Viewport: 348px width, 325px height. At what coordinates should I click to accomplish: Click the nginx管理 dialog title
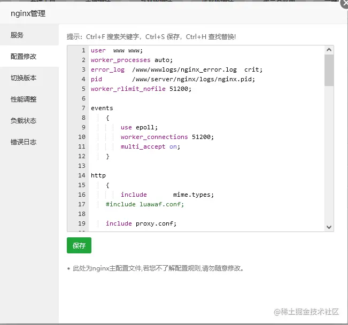[28, 13]
